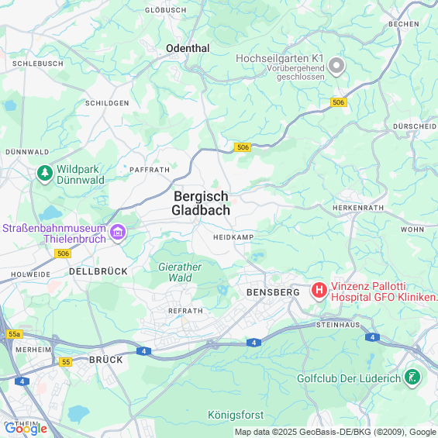
Task: Open the Wildpark Dünnwald label
Action: pyautogui.click(x=81, y=174)
